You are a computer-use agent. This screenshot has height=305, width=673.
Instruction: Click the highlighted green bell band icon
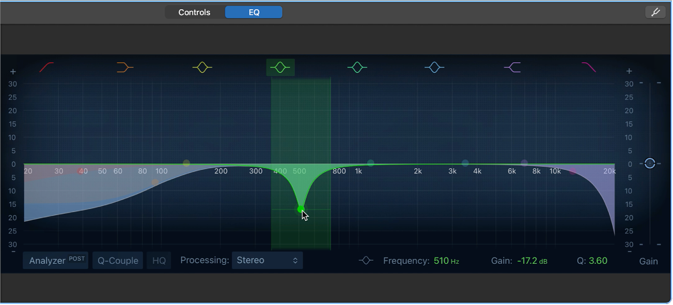click(x=279, y=67)
